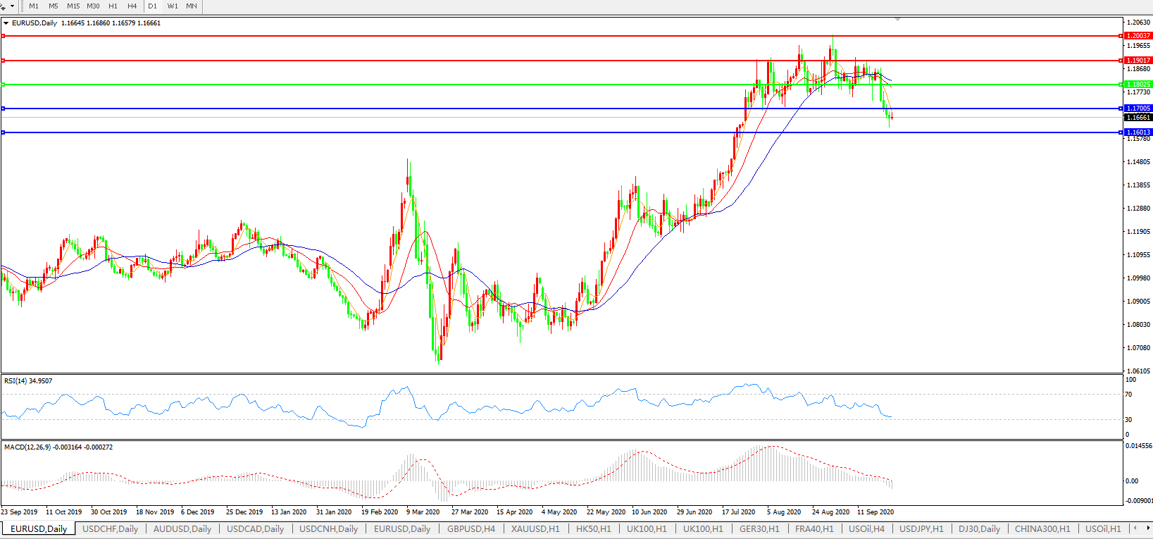Open the dropdown arrow beside top-left toolbar icon
Image resolution: width=1153 pixels, height=539 pixels.
point(13,6)
